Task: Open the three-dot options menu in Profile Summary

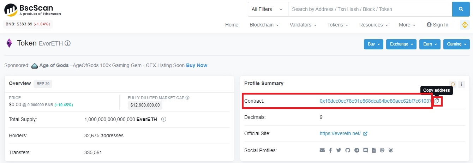Action: [x=462, y=84]
